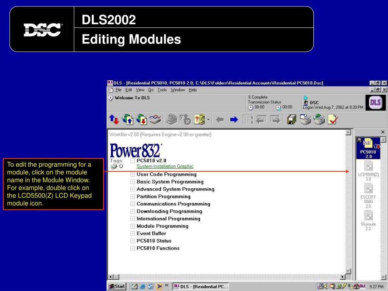Click the DLS - [Residential PC... taskbar button
Screen dimensions: 388x291
pyautogui.click(x=201, y=286)
